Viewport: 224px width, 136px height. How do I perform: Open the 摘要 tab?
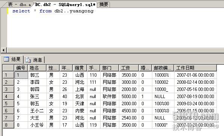104,5
